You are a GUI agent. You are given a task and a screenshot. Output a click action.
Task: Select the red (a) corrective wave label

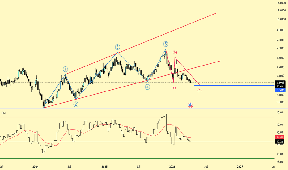click(174, 88)
